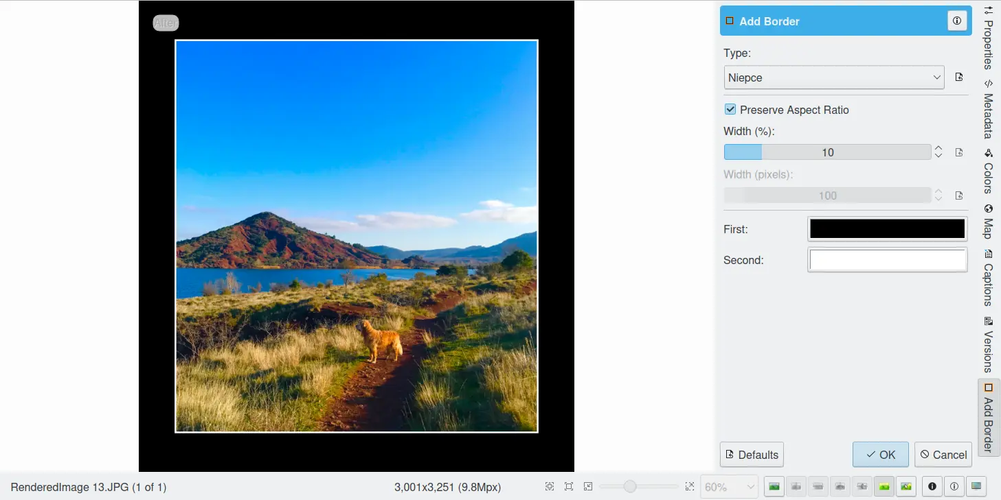This screenshot has height=500, width=1001.
Task: Click the Width (%) slider bar
Action: click(827, 152)
